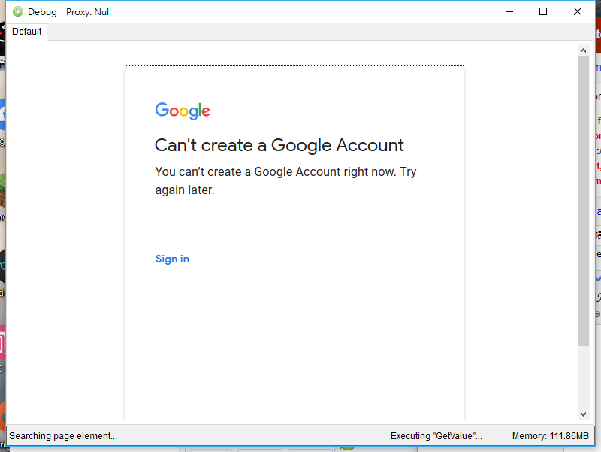The height and width of the screenshot is (452, 601).
Task: Close the Debug window
Action: 577,11
